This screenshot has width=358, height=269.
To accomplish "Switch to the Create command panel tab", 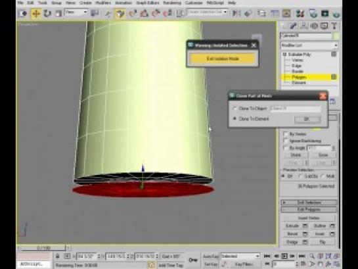I will 284,26.
